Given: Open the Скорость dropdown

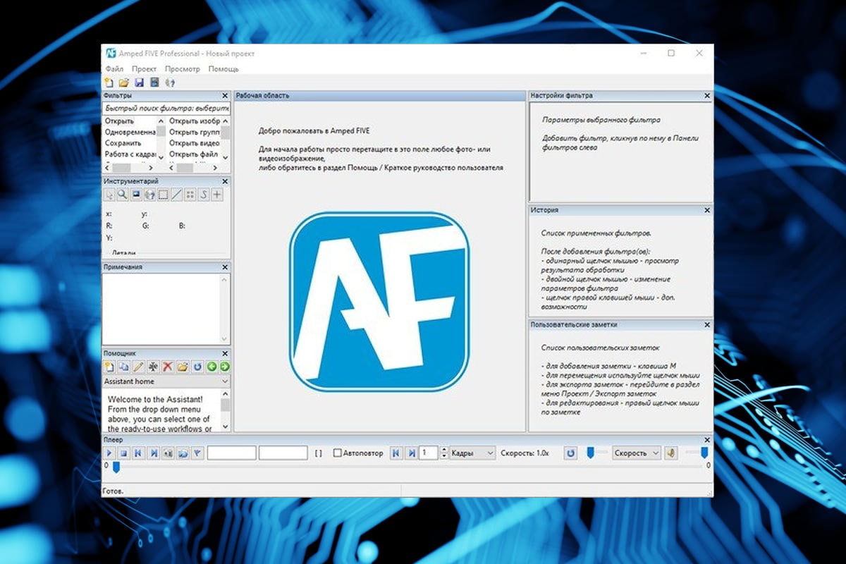Looking at the screenshot, I should click(x=637, y=453).
